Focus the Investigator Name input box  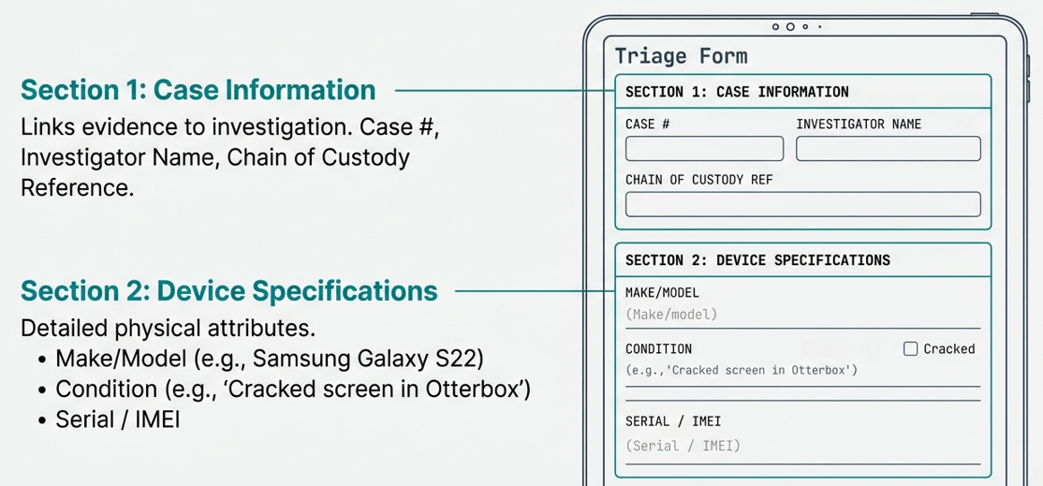[x=888, y=149]
